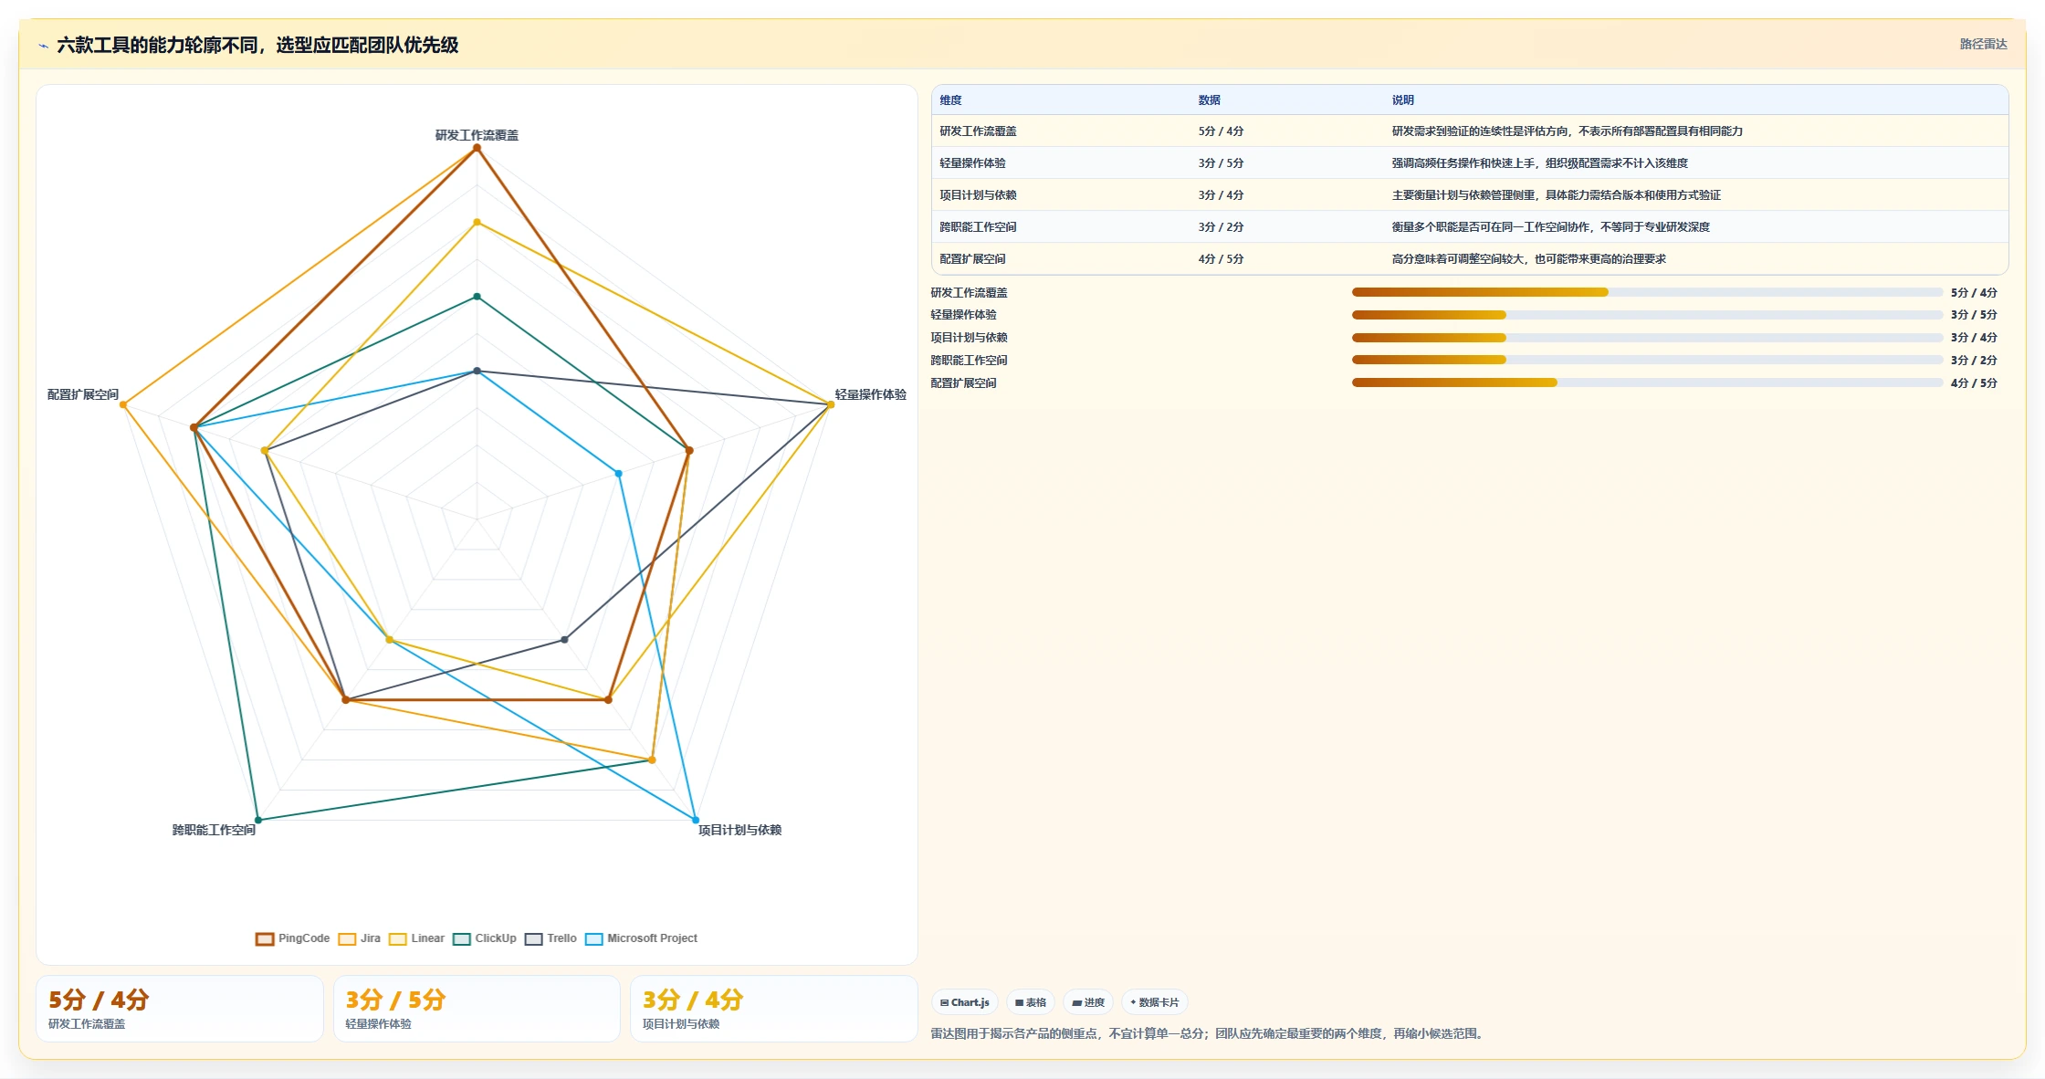Open the 3分 / 4分 项目计划与依赖 data card
Image resolution: width=2045 pixels, height=1079 pixels.
click(773, 1009)
